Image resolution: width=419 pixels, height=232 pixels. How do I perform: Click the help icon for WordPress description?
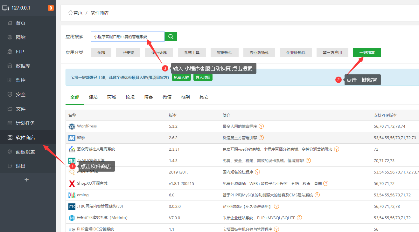pos(261,126)
